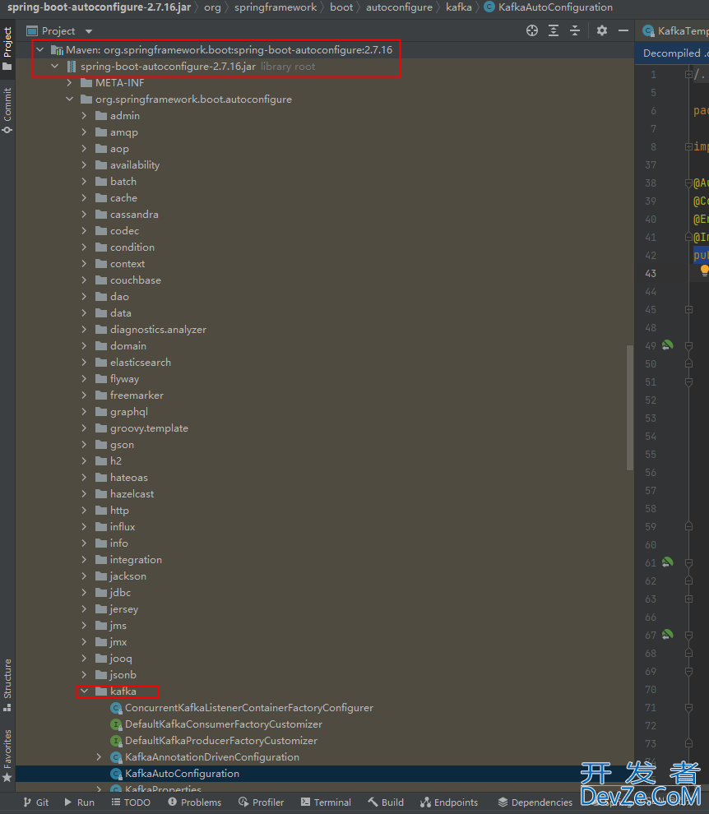Toggle code fold marker on line 45
Viewport: 709px width, 814px height.
pos(688,309)
